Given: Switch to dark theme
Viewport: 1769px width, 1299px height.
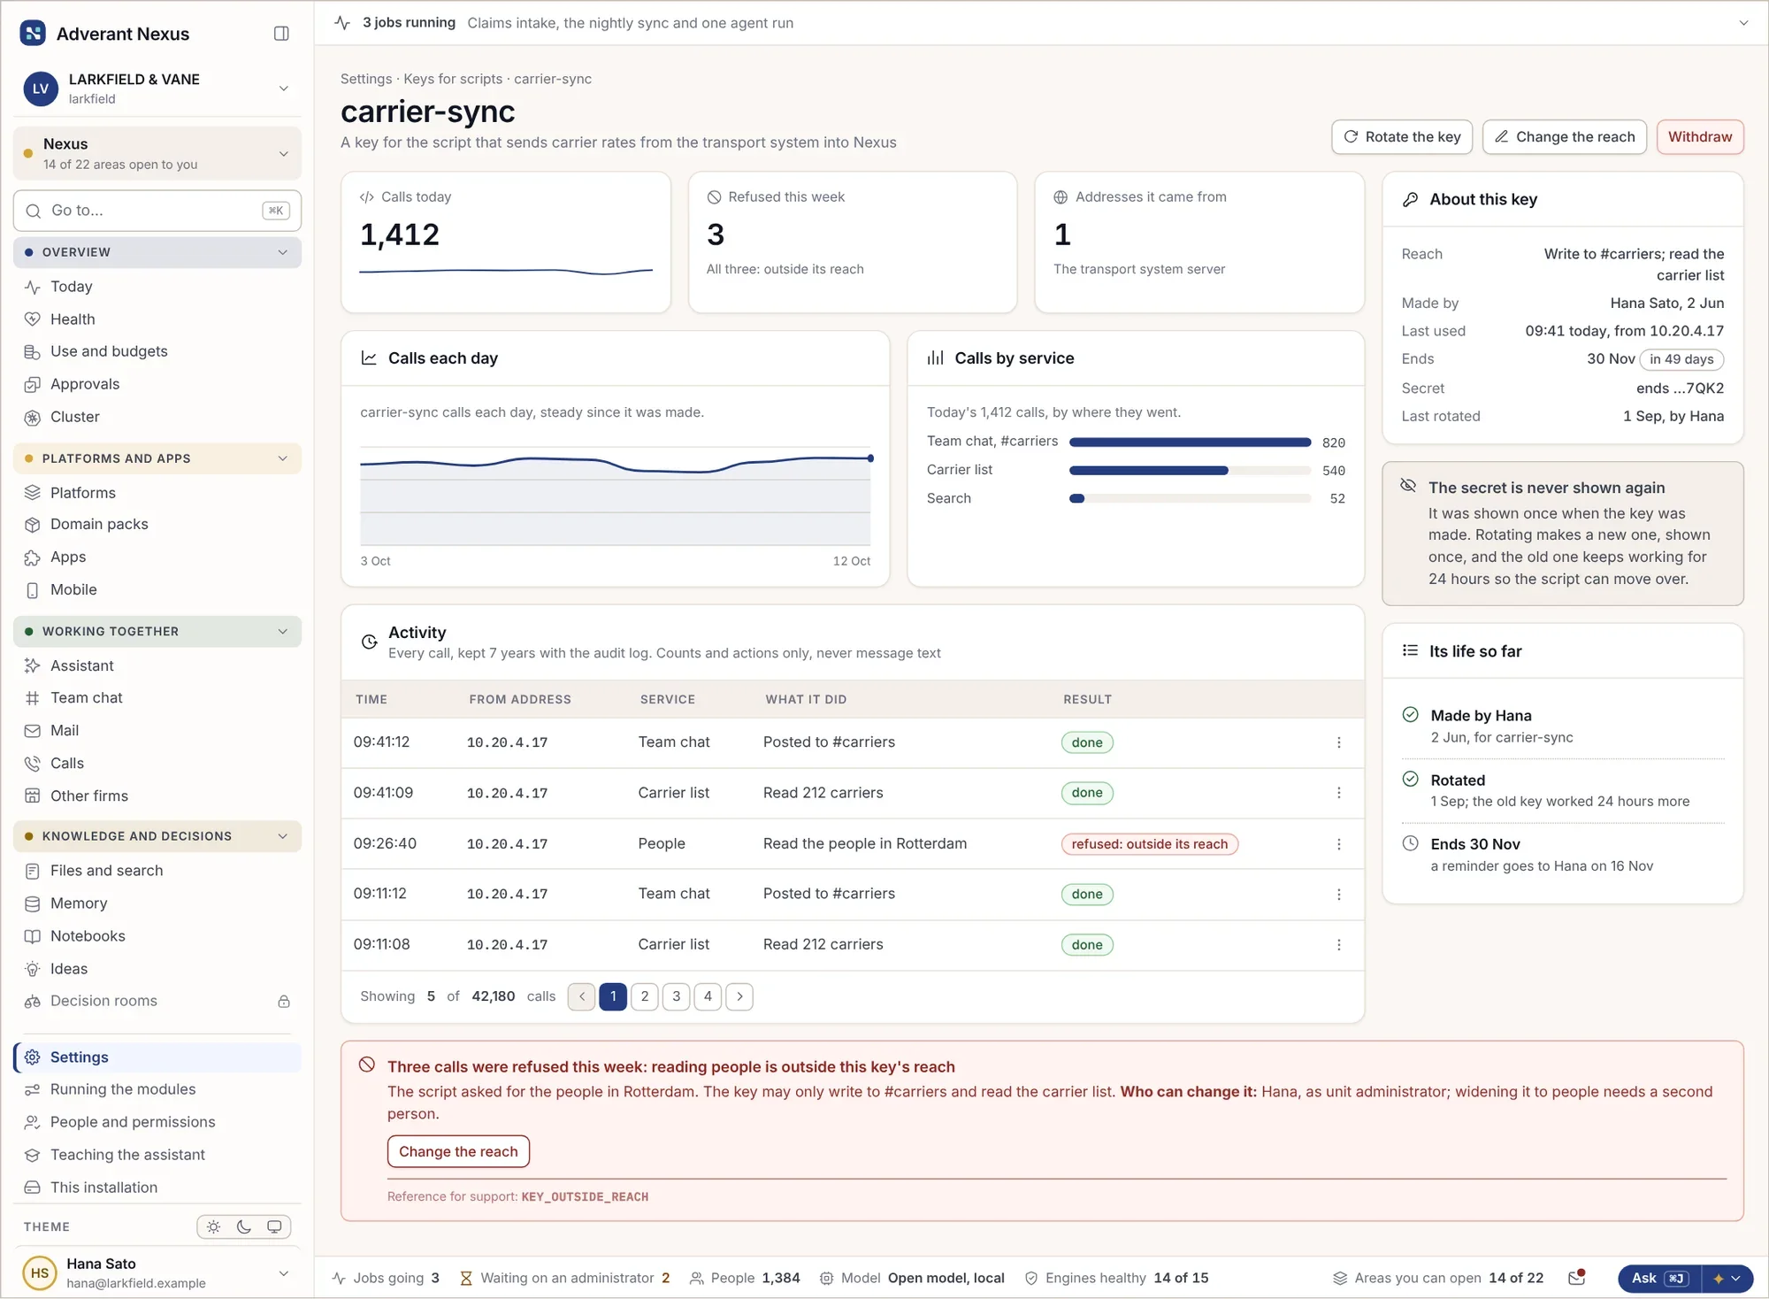Looking at the screenshot, I should click(244, 1226).
